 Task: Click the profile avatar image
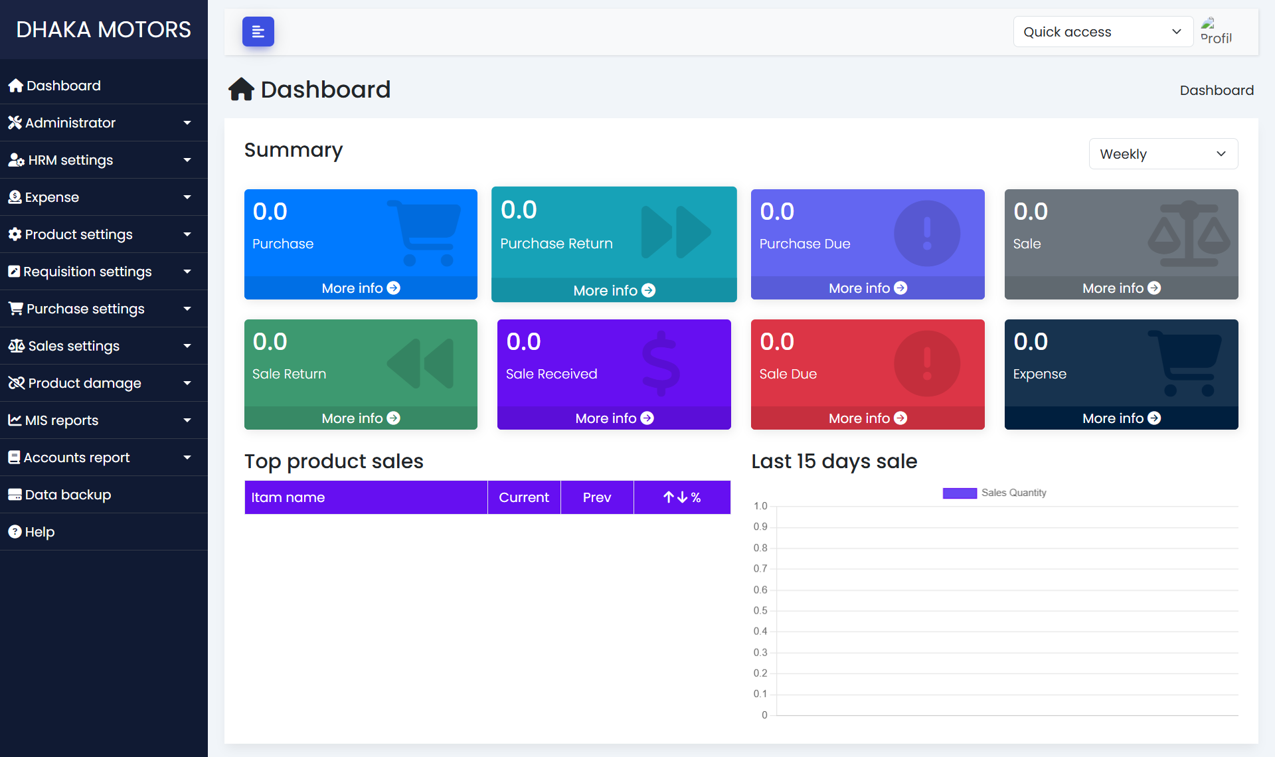point(1215,31)
